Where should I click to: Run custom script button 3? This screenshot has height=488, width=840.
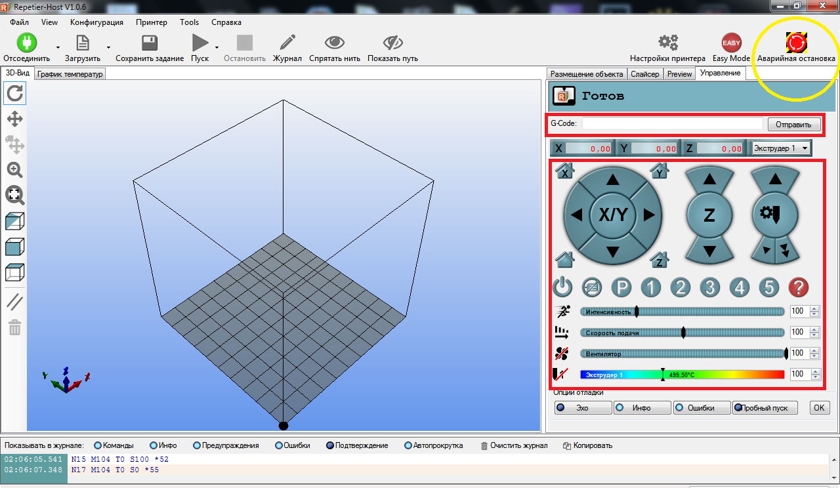click(710, 287)
